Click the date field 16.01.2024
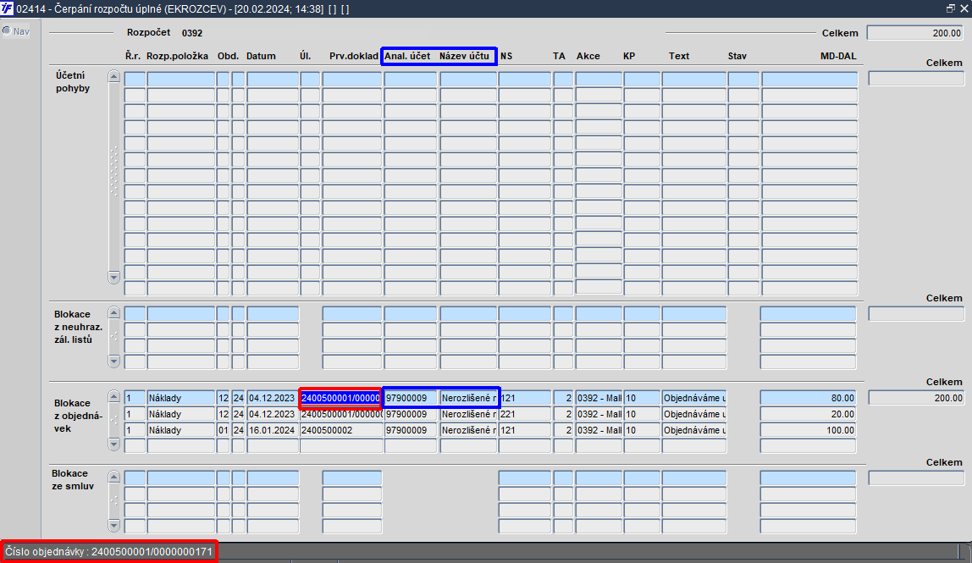972x563 pixels. pos(273,430)
